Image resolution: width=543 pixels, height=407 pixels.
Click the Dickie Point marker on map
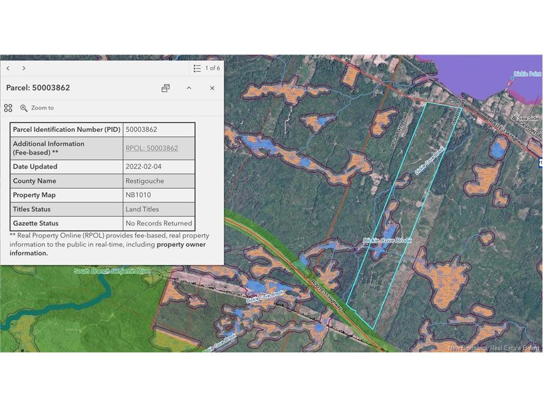pyautogui.click(x=512, y=78)
